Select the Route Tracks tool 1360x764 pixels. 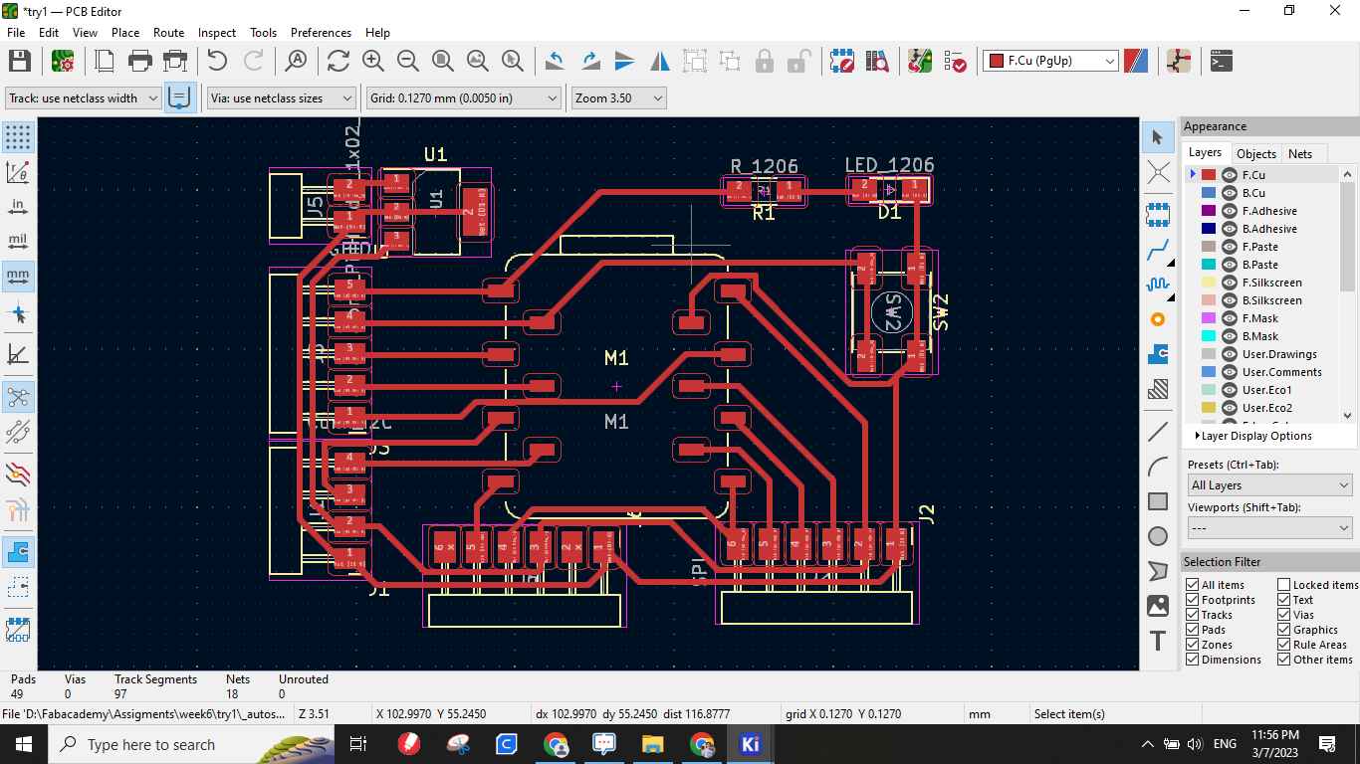(1158, 250)
